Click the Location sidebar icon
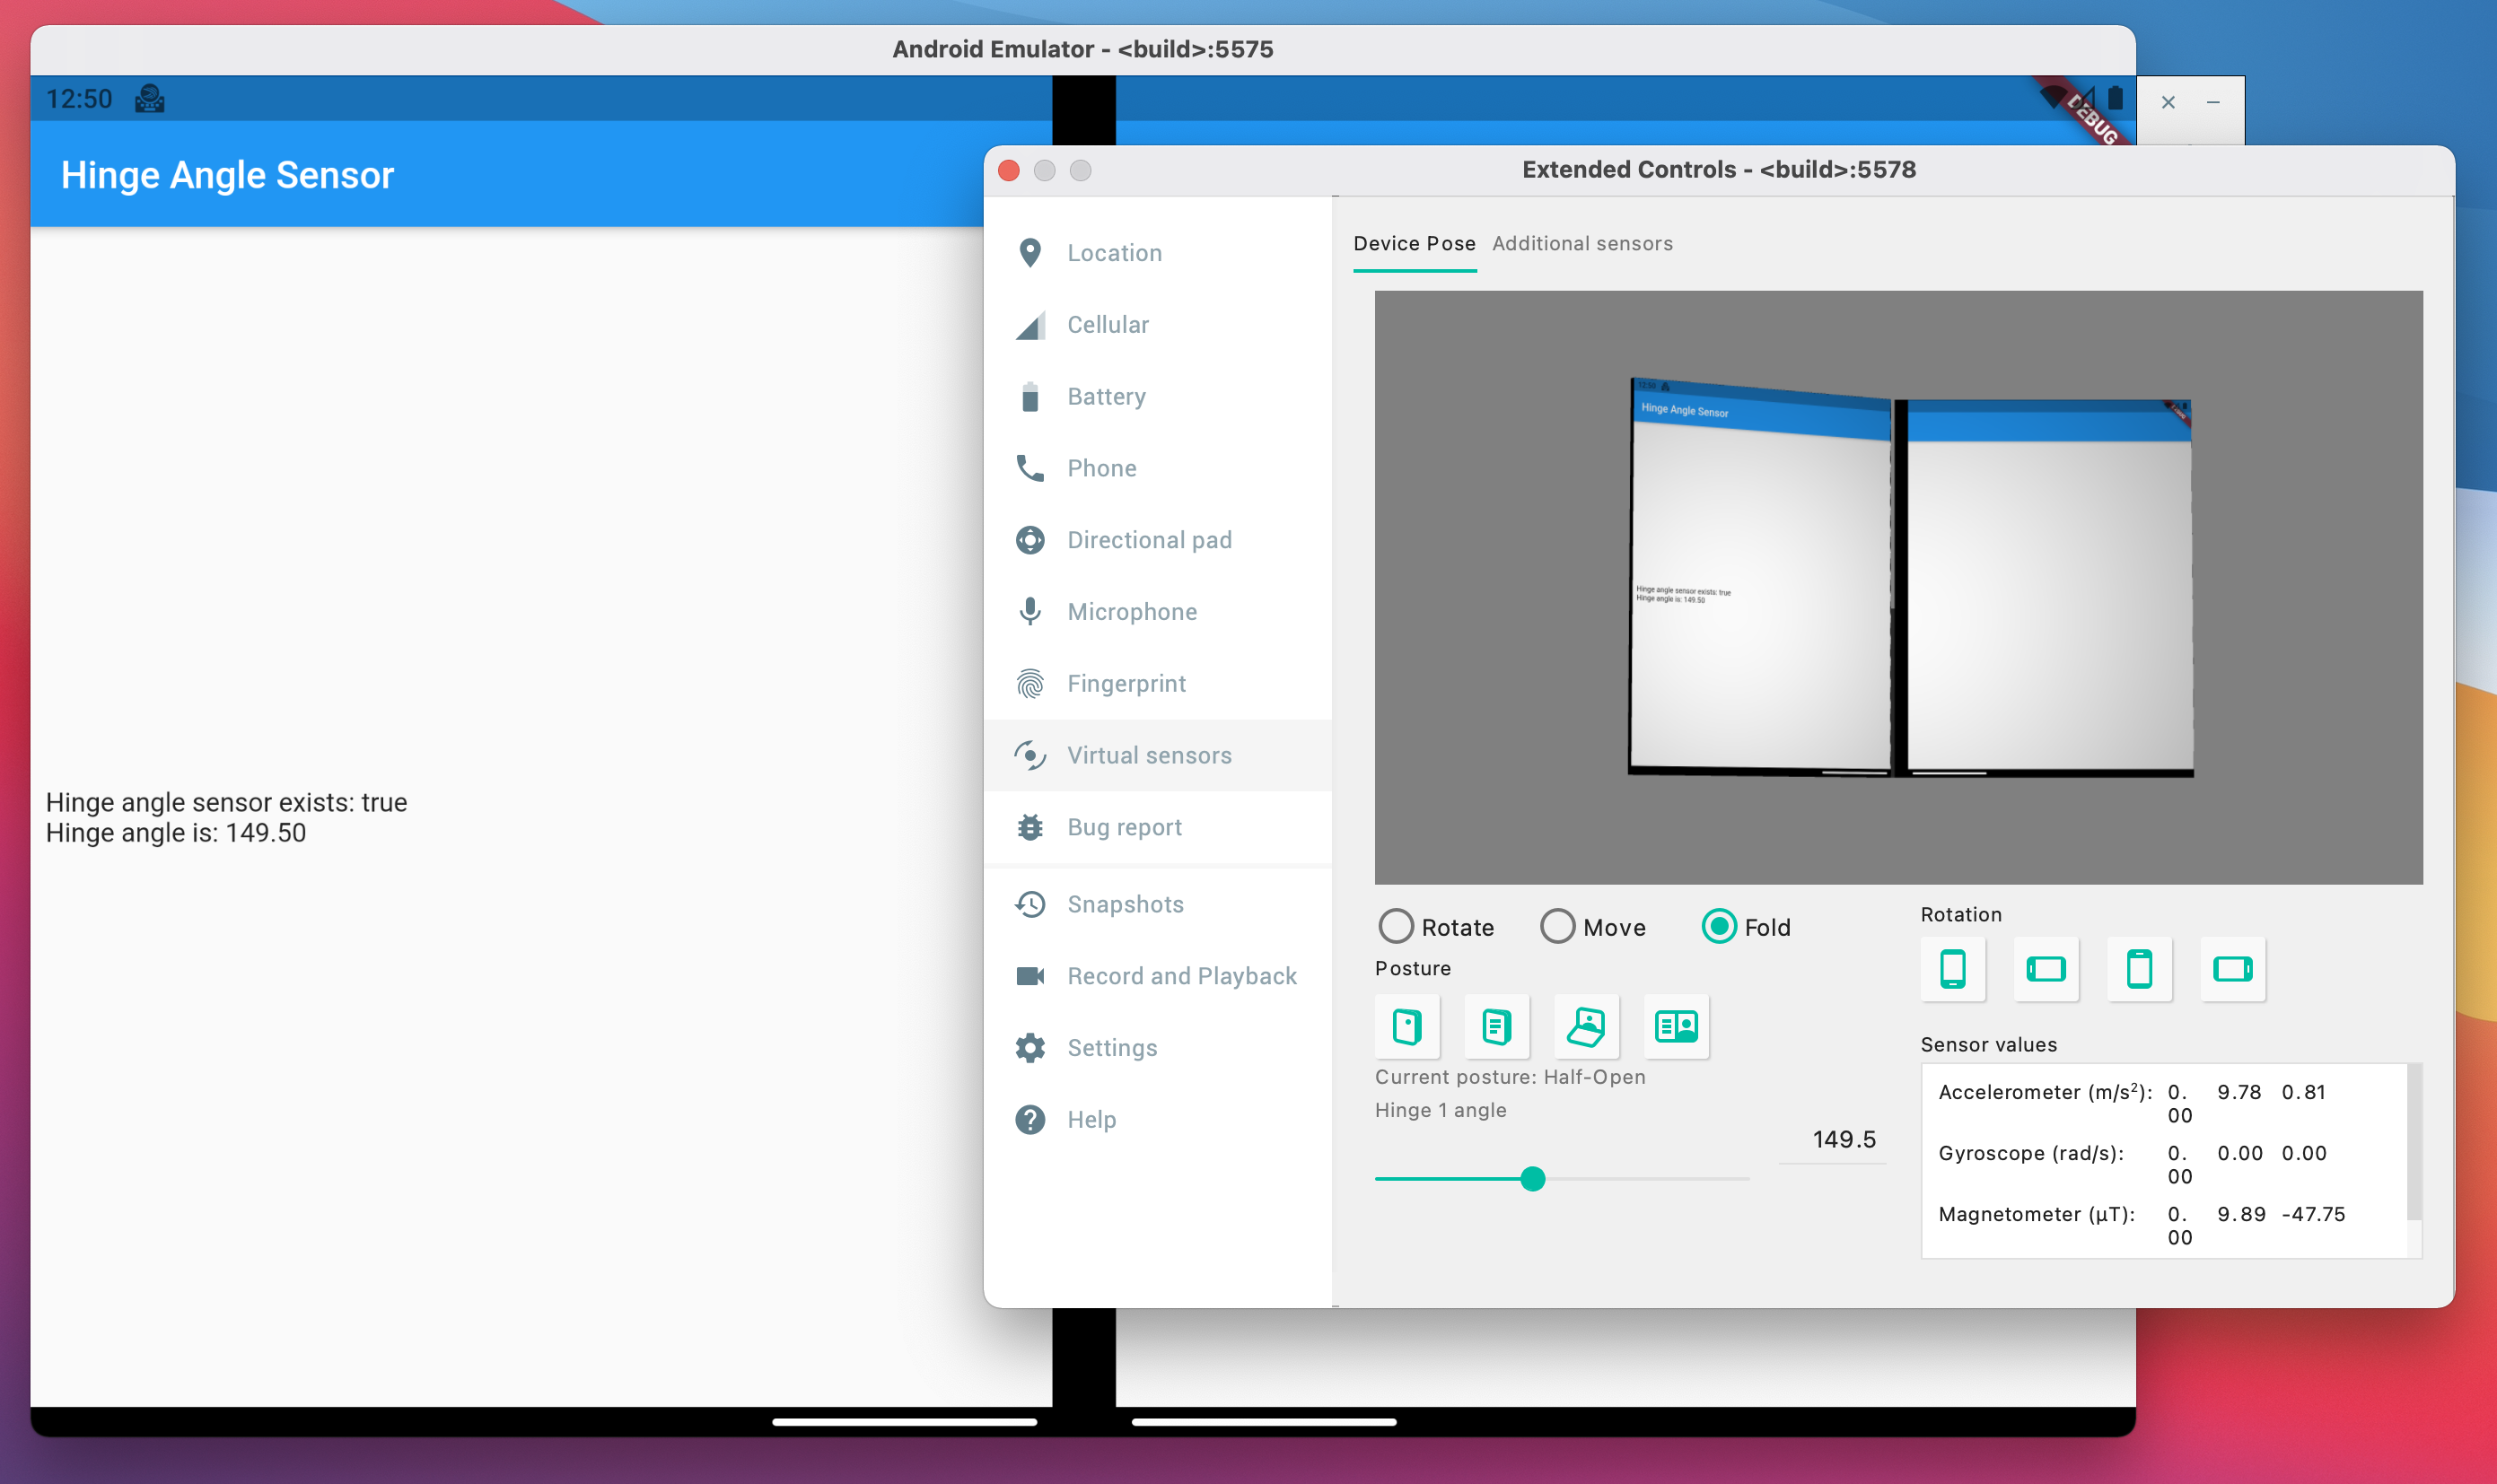The width and height of the screenshot is (2497, 1484). click(1030, 253)
